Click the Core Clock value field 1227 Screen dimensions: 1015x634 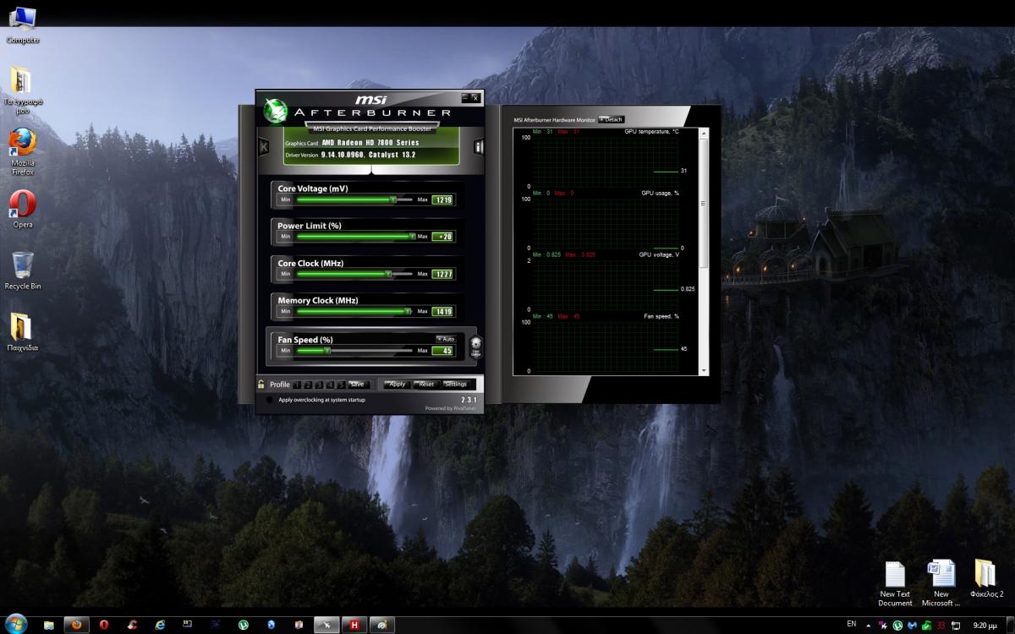click(x=442, y=274)
